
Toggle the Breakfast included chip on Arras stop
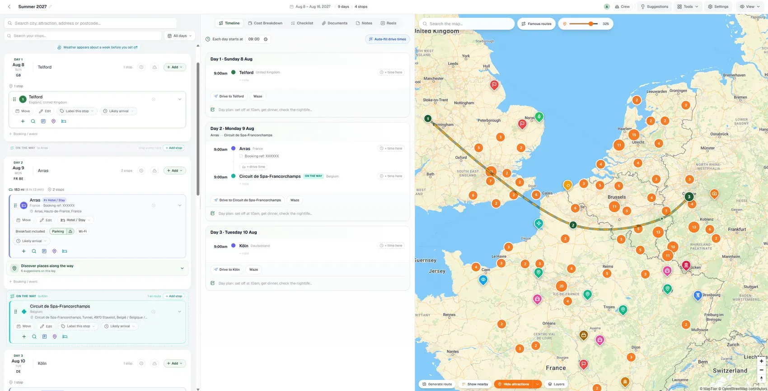(x=30, y=231)
